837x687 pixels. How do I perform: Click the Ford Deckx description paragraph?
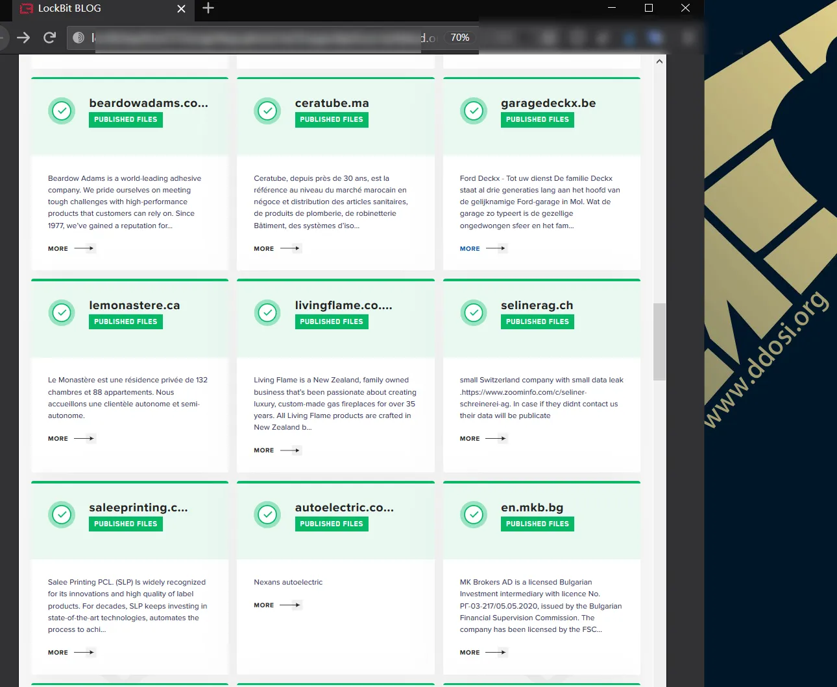[x=540, y=202]
